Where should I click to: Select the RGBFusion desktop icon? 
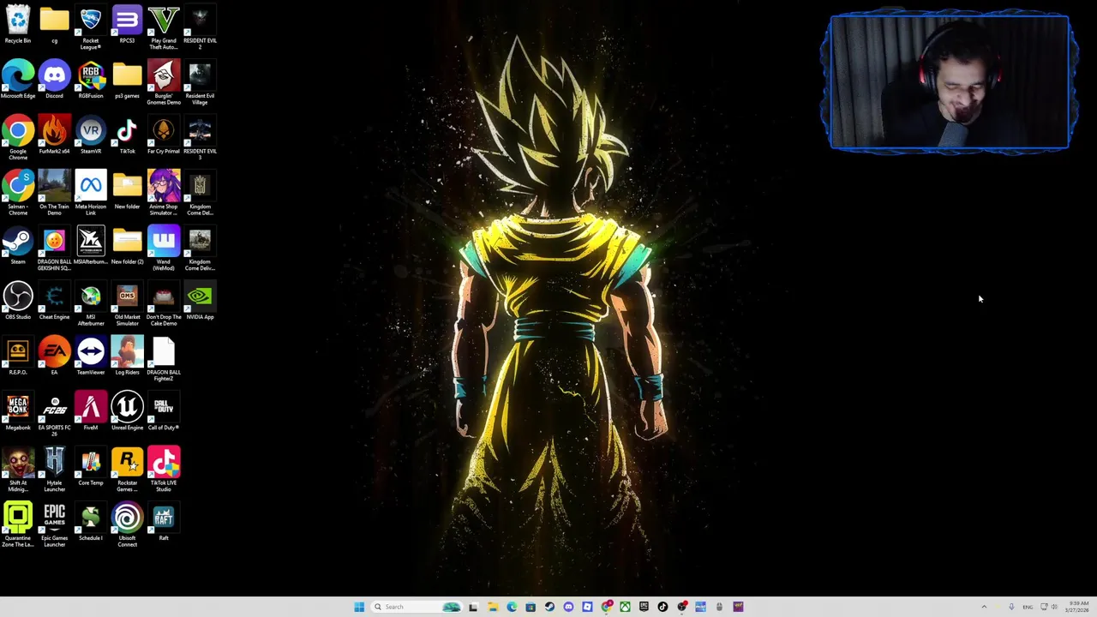(x=91, y=81)
